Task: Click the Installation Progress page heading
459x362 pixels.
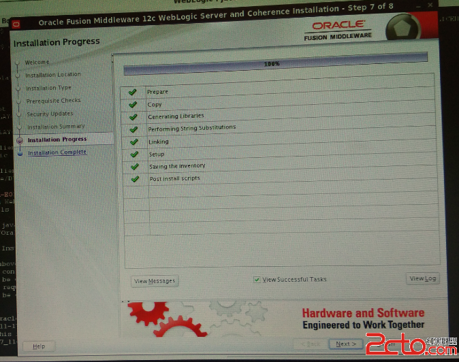Action: (x=57, y=42)
